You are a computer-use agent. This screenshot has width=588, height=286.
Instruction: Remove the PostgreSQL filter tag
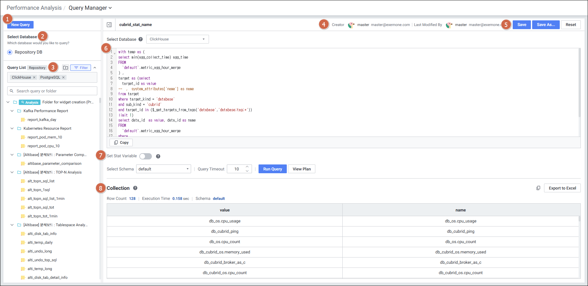pos(63,77)
